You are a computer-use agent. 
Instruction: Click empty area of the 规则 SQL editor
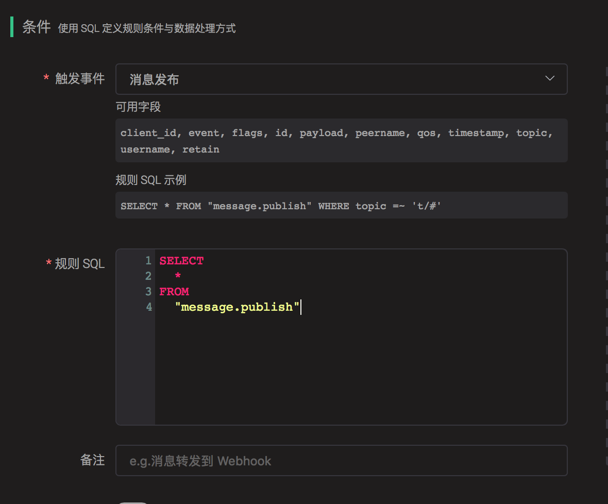(361, 371)
